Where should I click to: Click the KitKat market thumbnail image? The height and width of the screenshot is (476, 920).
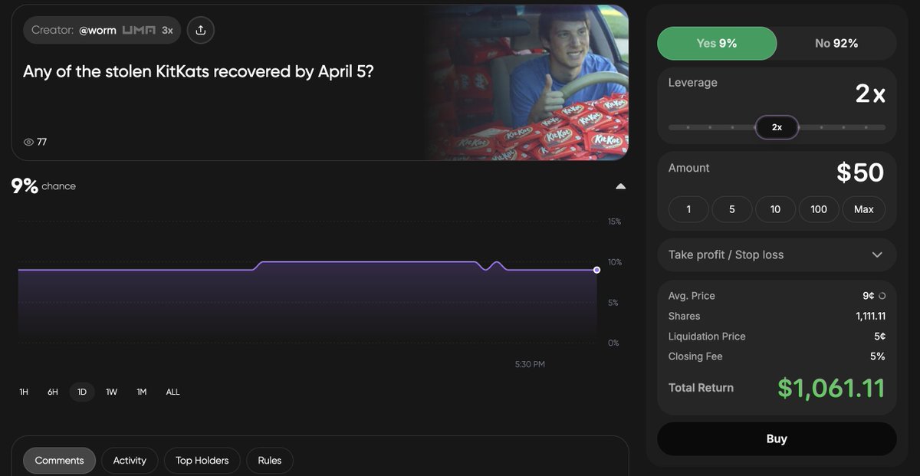[527, 83]
